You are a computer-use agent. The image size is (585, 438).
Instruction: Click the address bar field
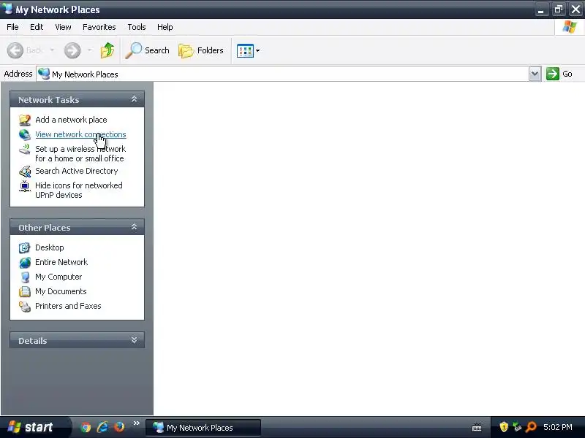point(282,74)
